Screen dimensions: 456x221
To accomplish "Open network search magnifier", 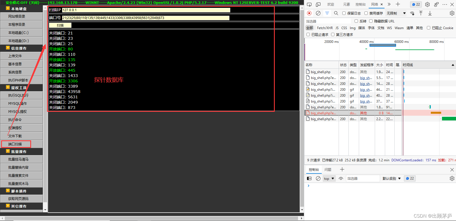I will point(336,13).
